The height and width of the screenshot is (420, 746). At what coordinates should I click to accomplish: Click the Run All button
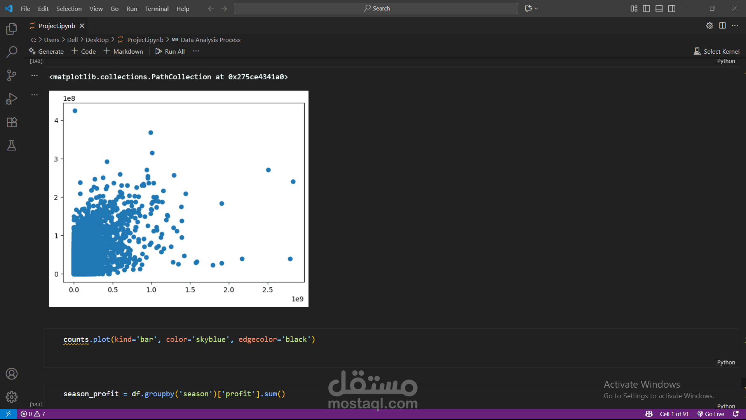point(170,51)
